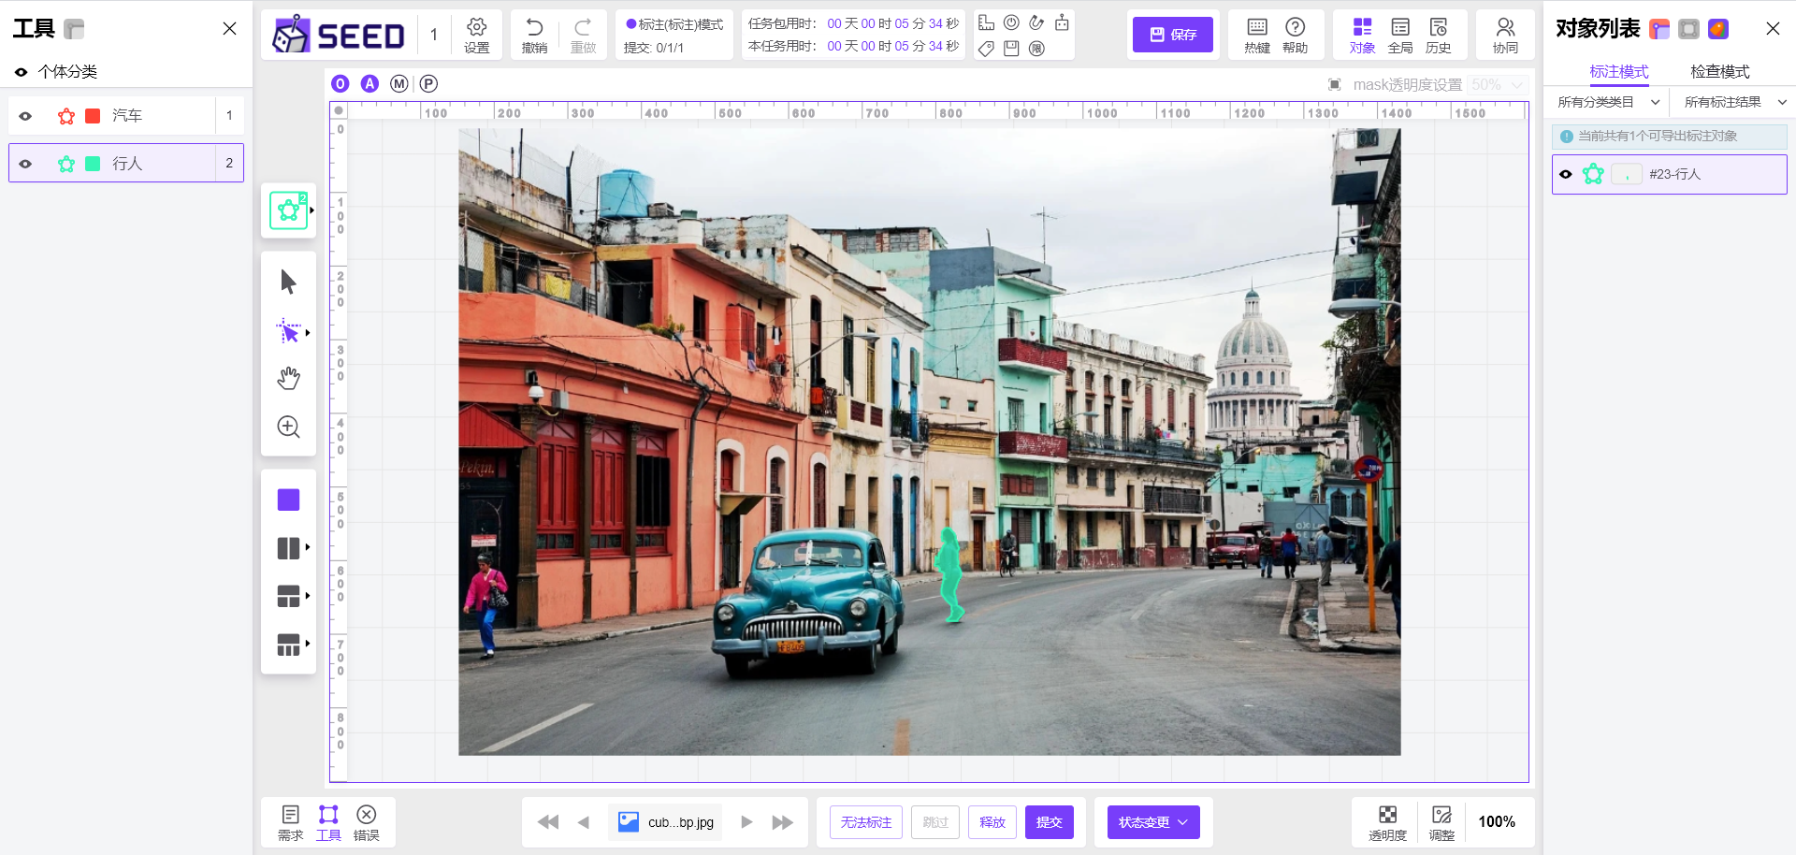Click the magnet snapping icon
This screenshot has width=1796, height=855.
[x=1036, y=22]
